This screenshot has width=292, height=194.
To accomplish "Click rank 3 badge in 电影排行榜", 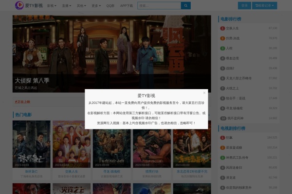I will pos(222,48).
